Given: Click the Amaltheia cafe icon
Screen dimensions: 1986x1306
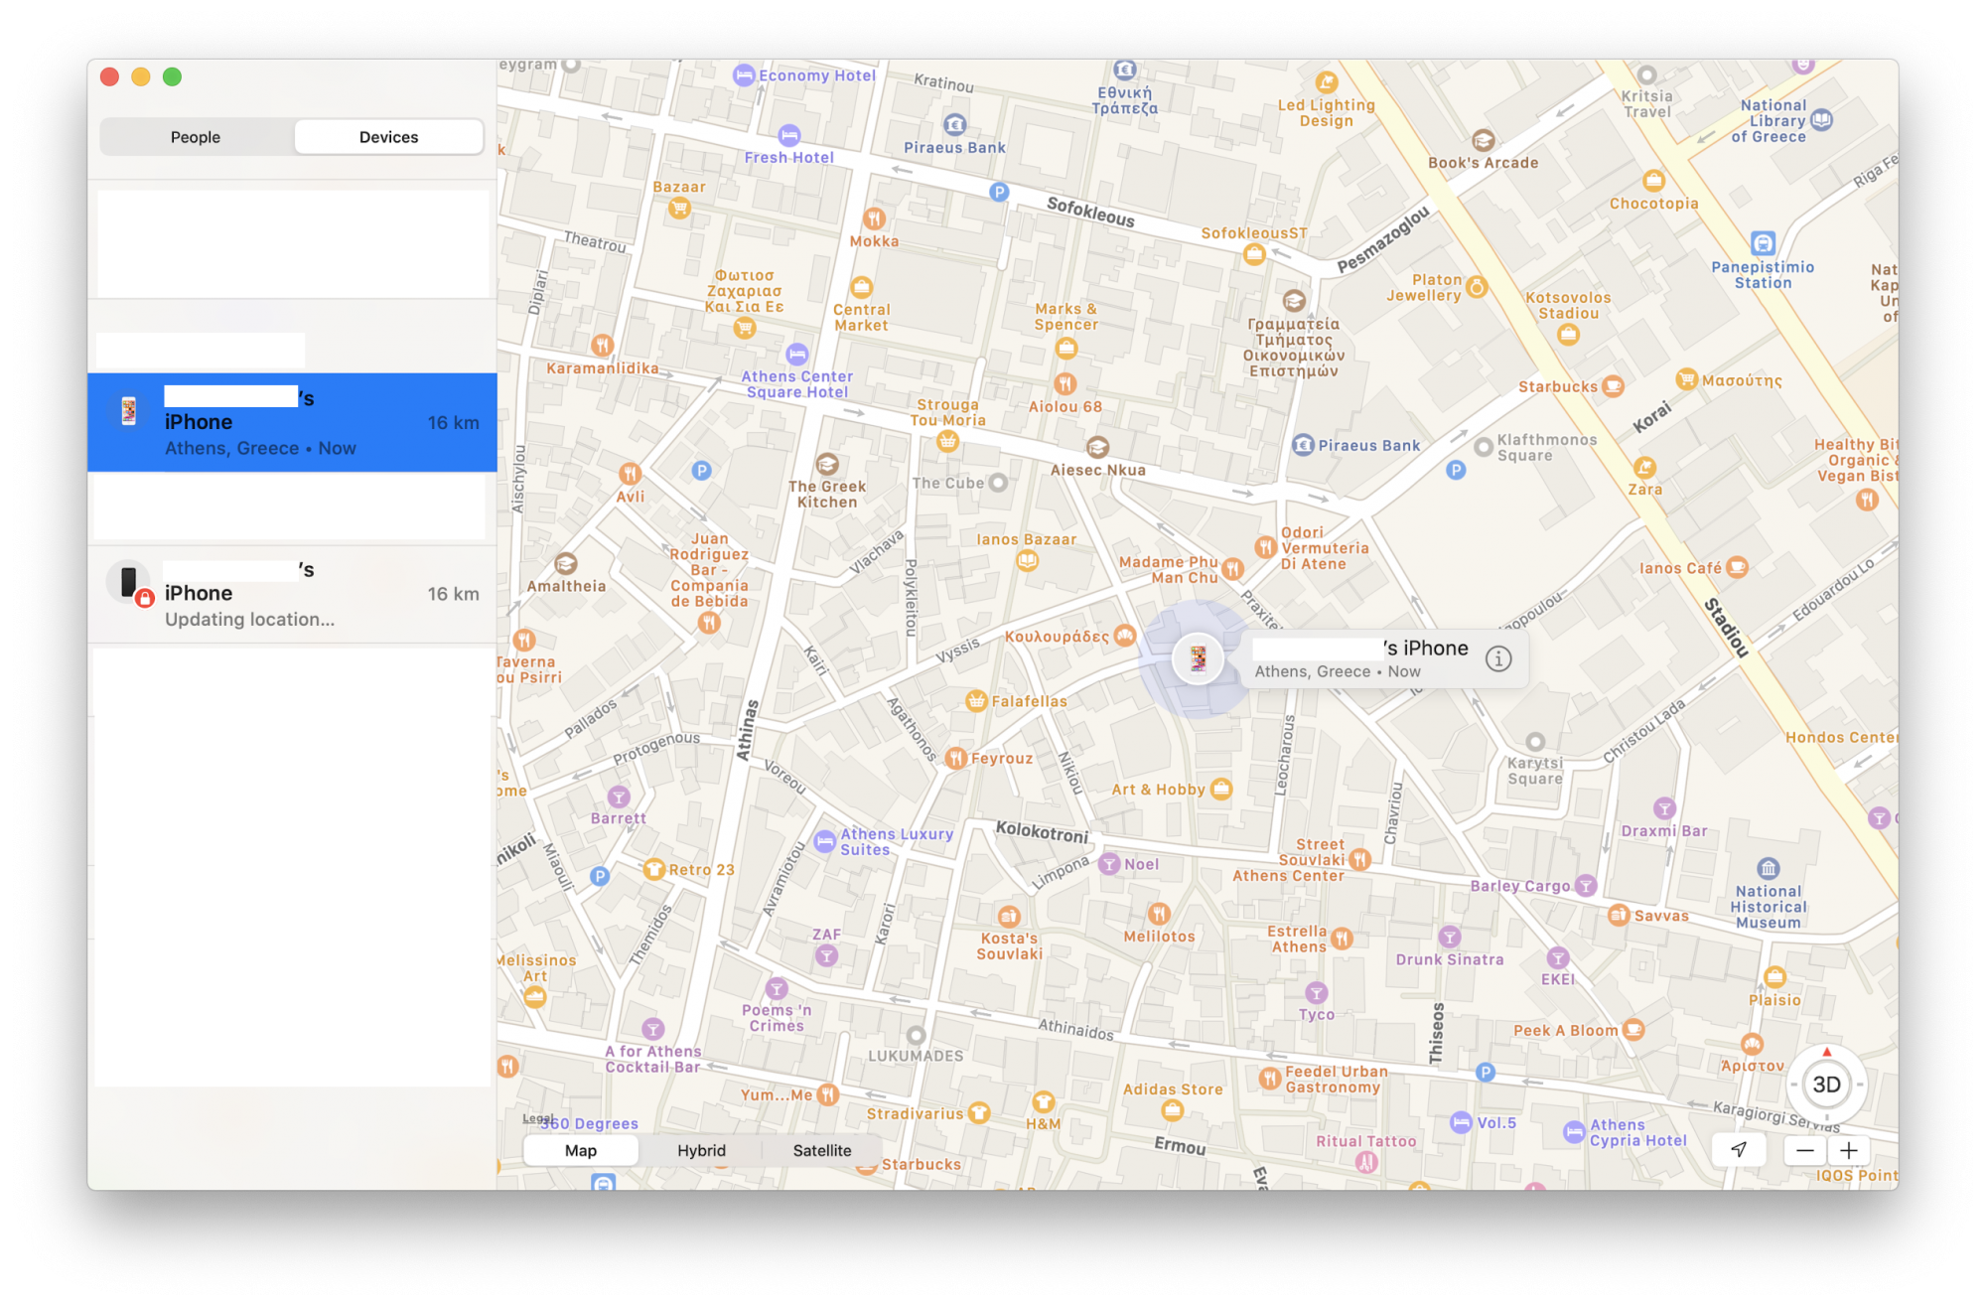Looking at the screenshot, I should tap(566, 563).
